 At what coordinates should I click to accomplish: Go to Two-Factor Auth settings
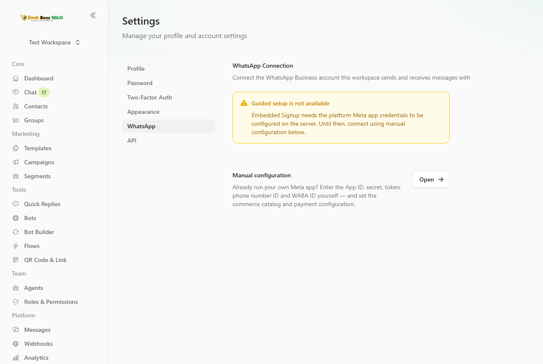[x=169, y=97]
